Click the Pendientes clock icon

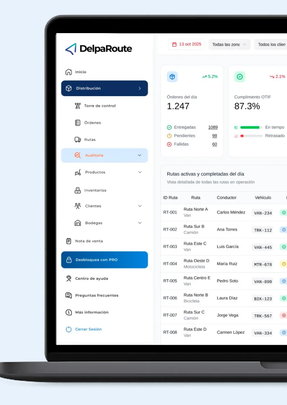[x=169, y=136]
